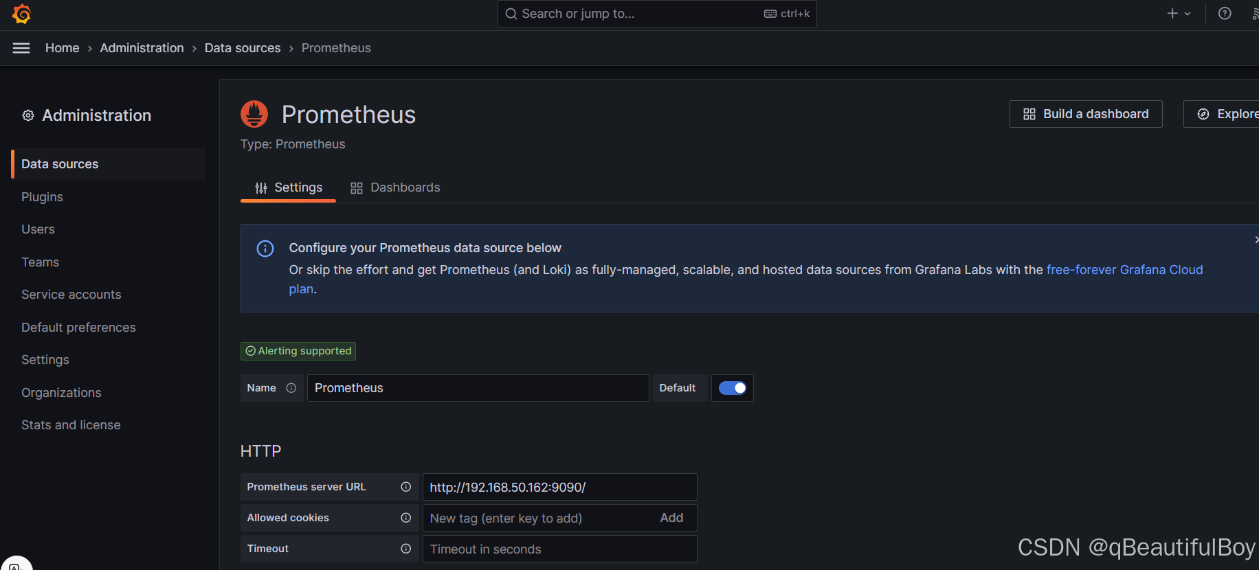Viewport: 1259px width, 570px height.
Task: Click the Type: Prometheus subtitle text
Action: [293, 144]
